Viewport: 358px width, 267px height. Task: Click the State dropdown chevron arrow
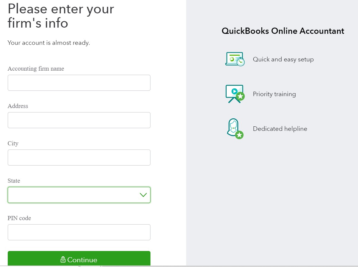[x=143, y=195]
